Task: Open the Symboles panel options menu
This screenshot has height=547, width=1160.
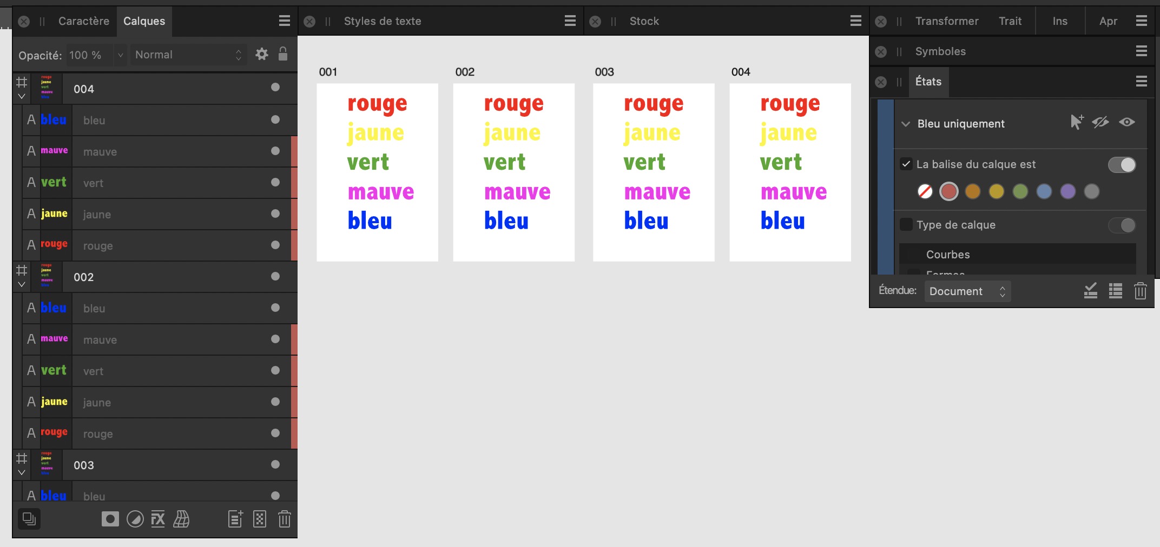Action: (x=1142, y=51)
